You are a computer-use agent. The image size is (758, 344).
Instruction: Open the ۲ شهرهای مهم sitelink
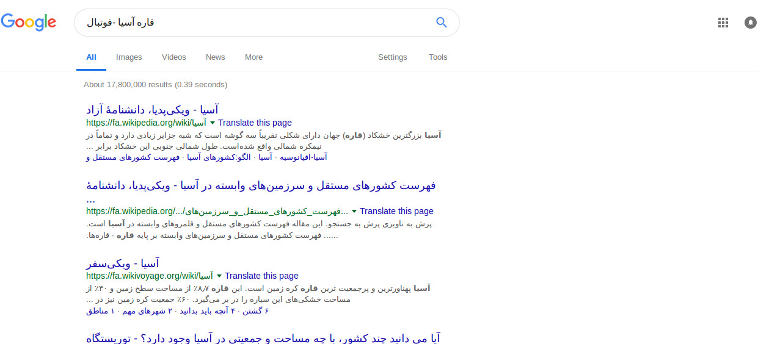pyautogui.click(x=147, y=311)
